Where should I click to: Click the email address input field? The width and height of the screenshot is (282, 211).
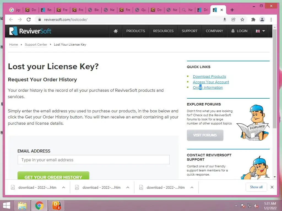tap(94, 160)
